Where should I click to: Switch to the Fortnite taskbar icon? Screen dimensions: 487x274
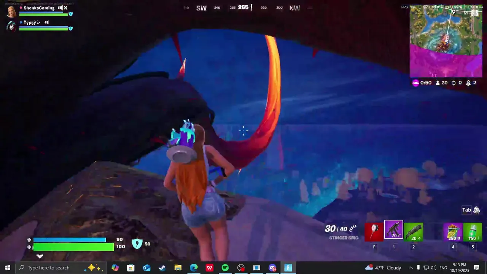point(288,268)
